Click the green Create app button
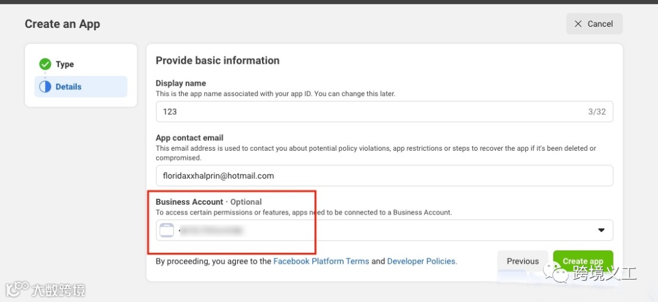This screenshot has width=658, height=302. pyautogui.click(x=582, y=261)
